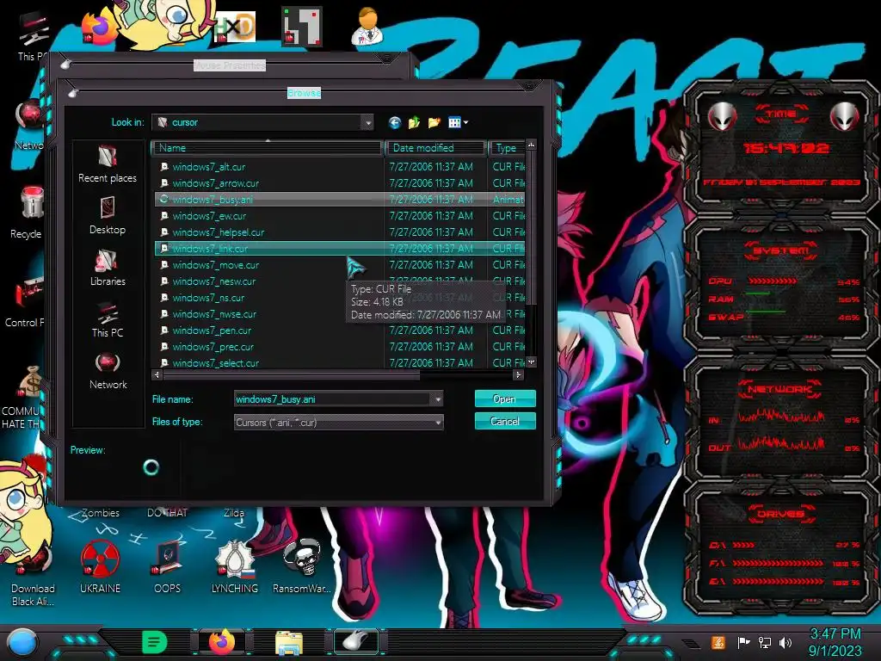Select file windows7_busy.ani
Image resolution: width=881 pixels, height=661 pixels.
pyautogui.click(x=339, y=200)
